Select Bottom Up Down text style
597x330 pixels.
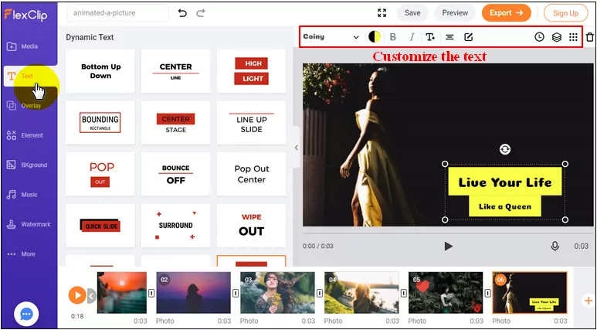pos(100,71)
